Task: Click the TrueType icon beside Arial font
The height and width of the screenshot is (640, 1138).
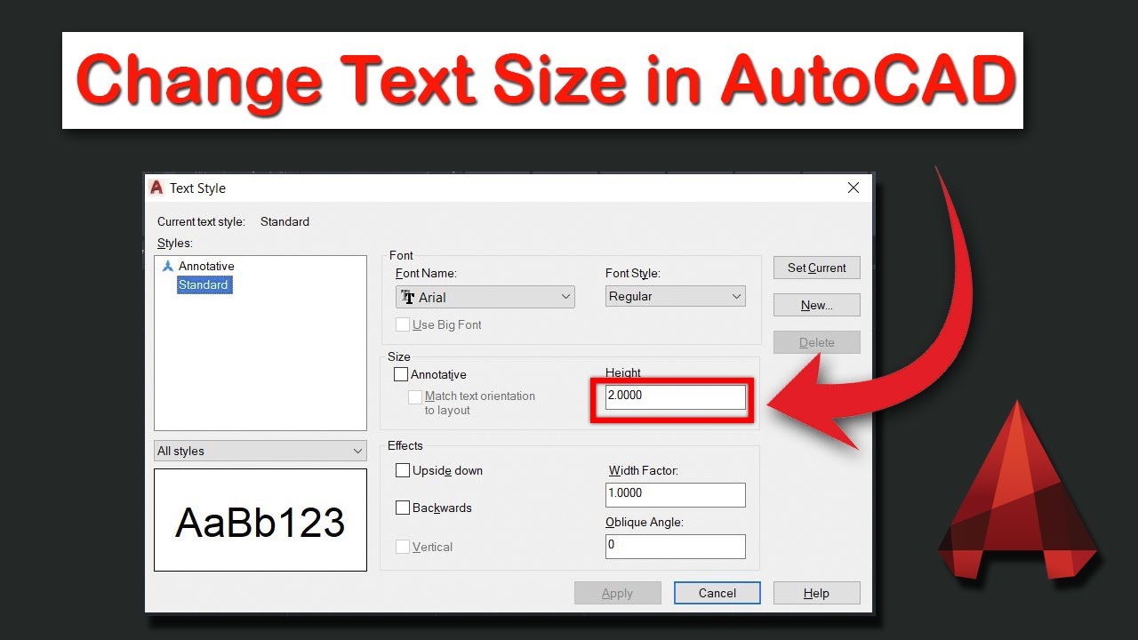Action: (408, 297)
